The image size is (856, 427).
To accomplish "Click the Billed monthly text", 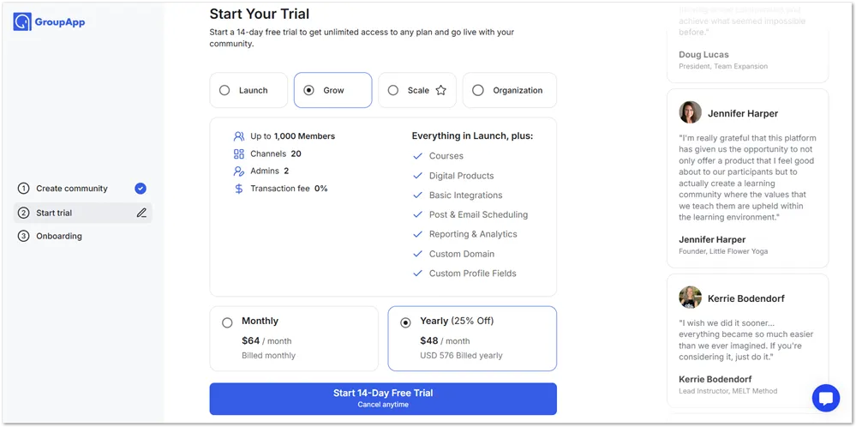I will pos(268,356).
